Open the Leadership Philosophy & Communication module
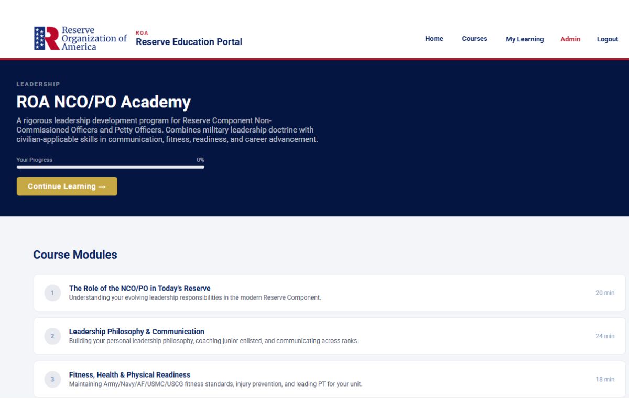629x419 pixels. 330,336
